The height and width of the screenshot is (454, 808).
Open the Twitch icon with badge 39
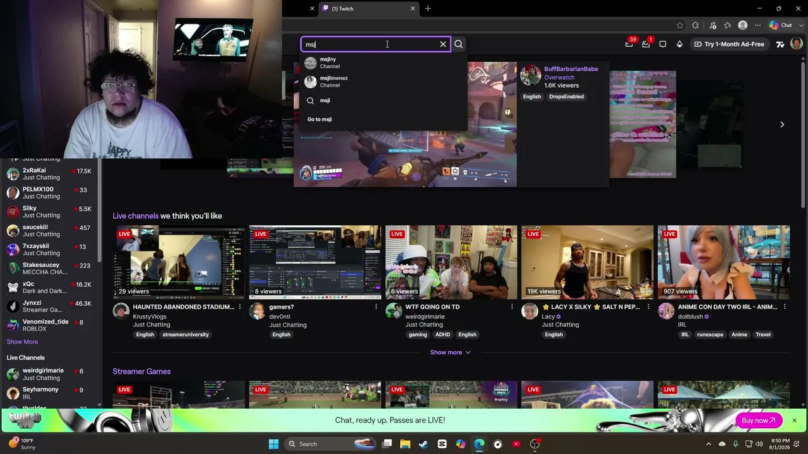[629, 44]
